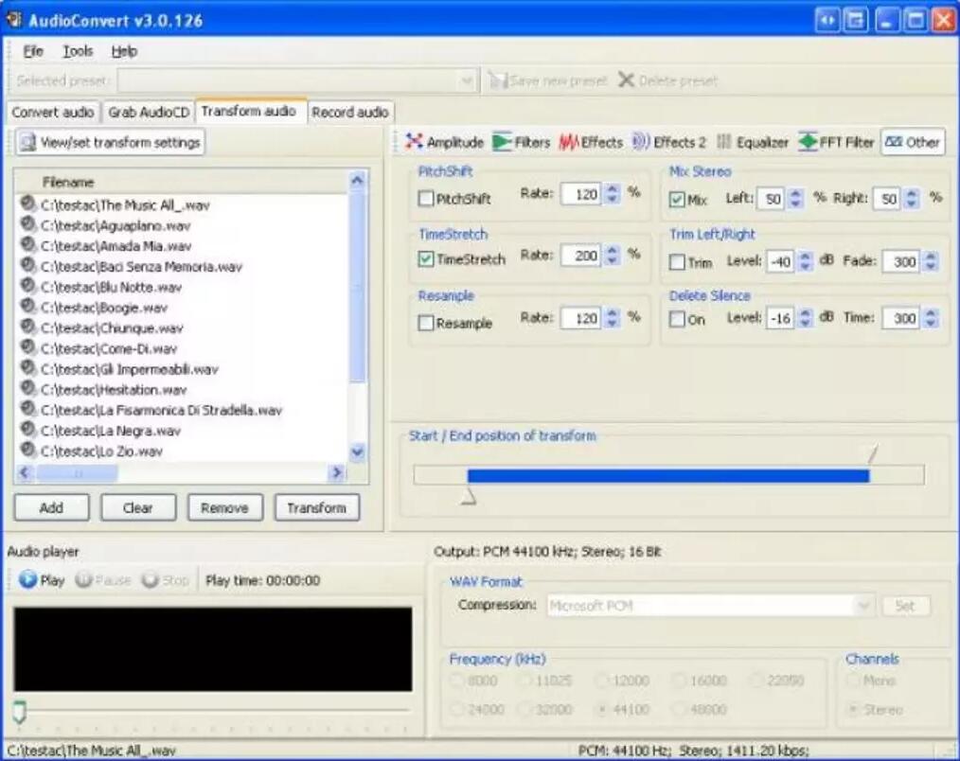960x761 pixels.
Task: Adjust the Mix Right percent spinner
Action: (x=912, y=199)
